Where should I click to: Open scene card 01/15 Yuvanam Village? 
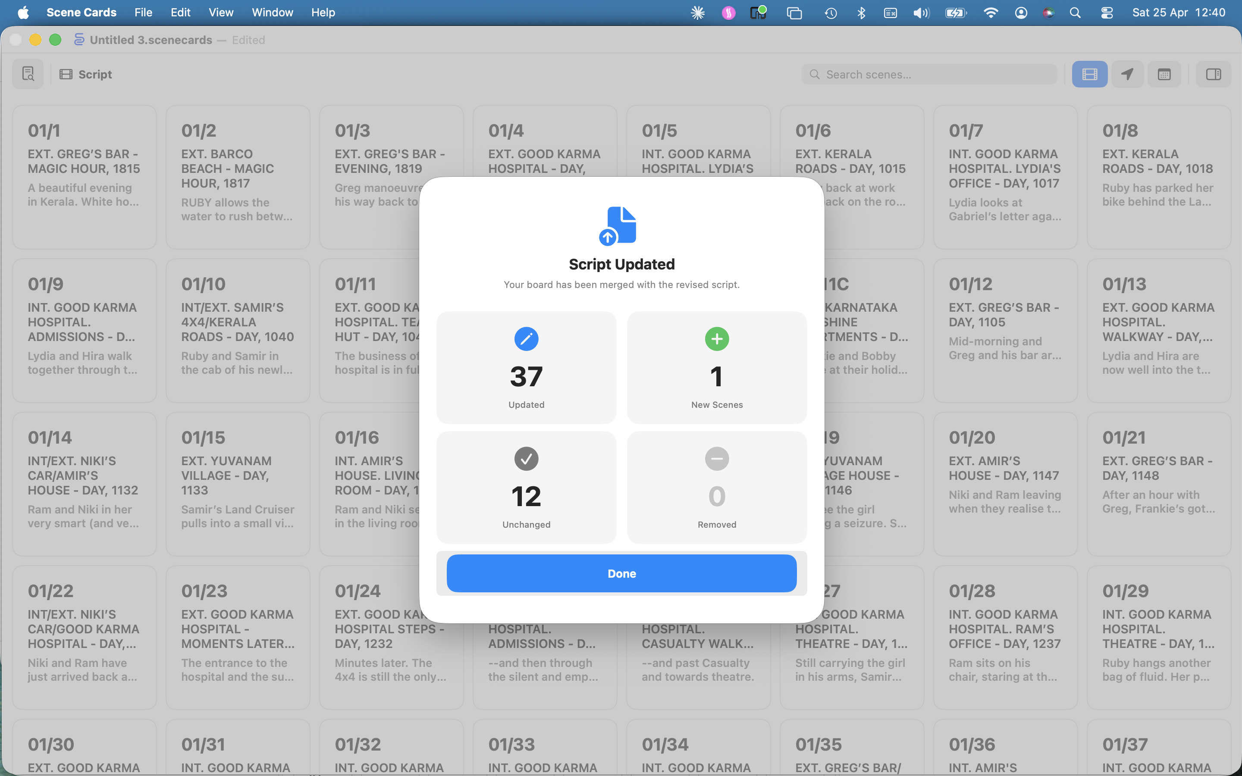pos(238,484)
